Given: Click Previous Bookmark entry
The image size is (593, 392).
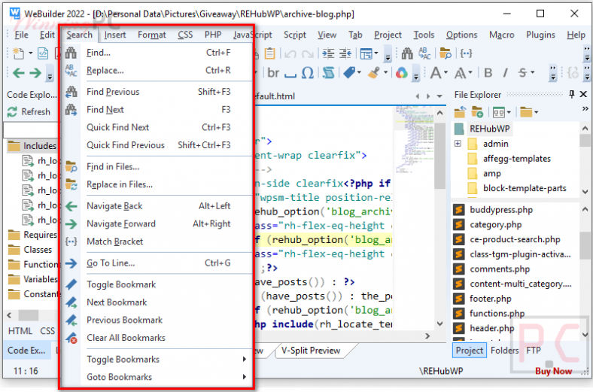Looking at the screenshot, I should pos(157,321).
